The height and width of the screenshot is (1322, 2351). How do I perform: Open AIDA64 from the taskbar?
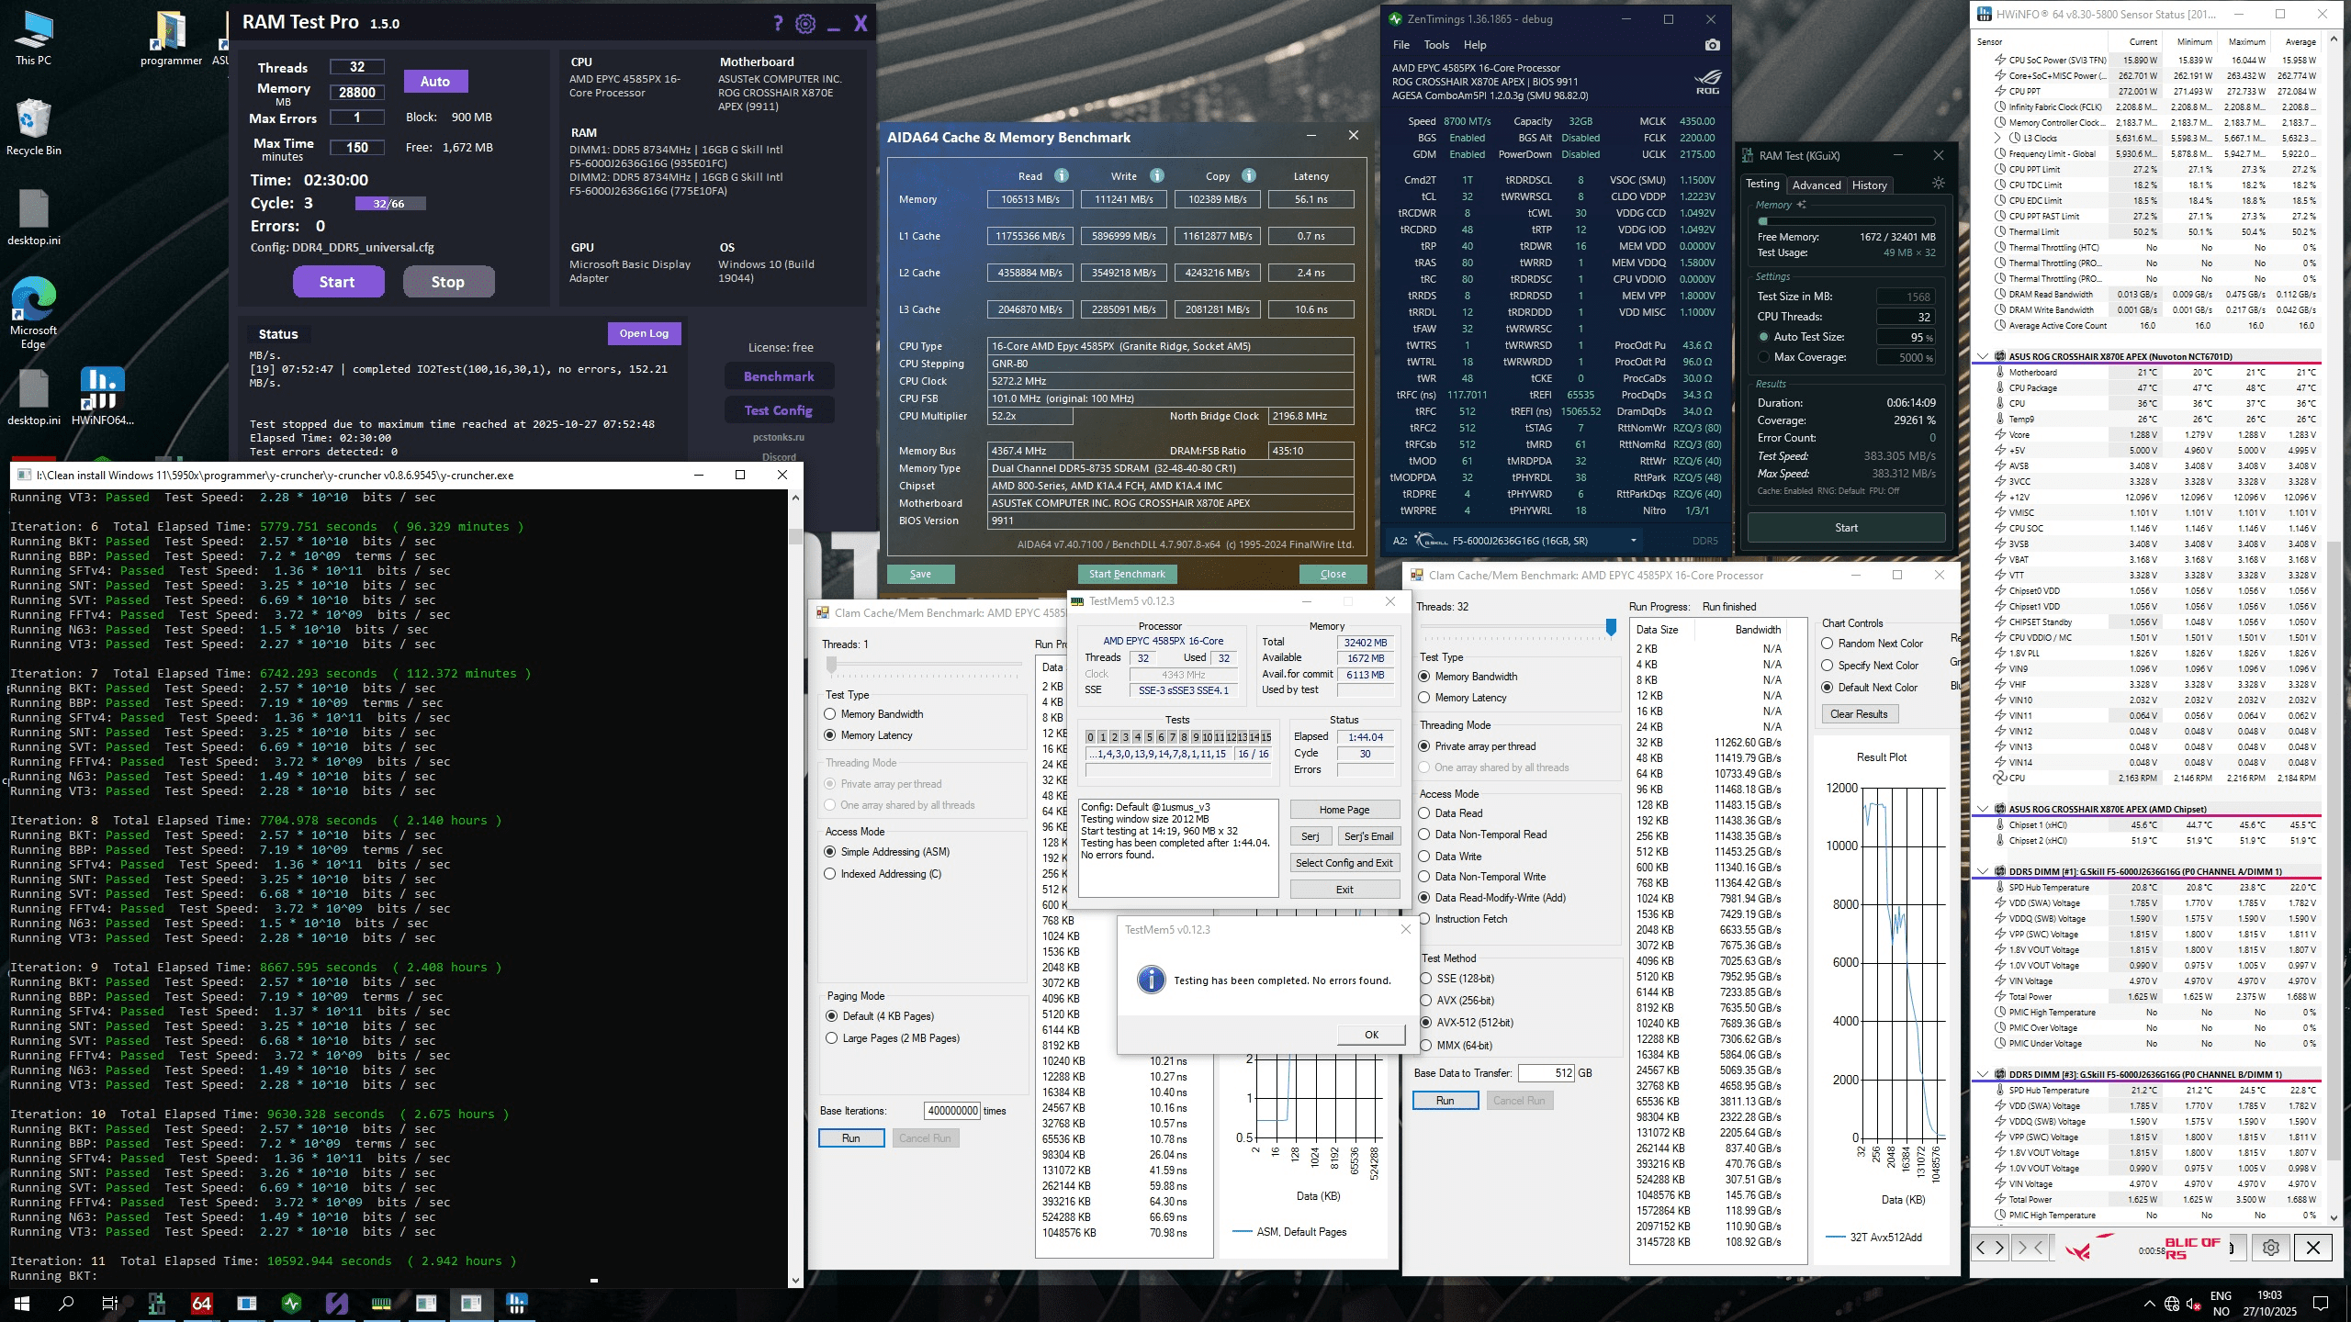(x=201, y=1303)
